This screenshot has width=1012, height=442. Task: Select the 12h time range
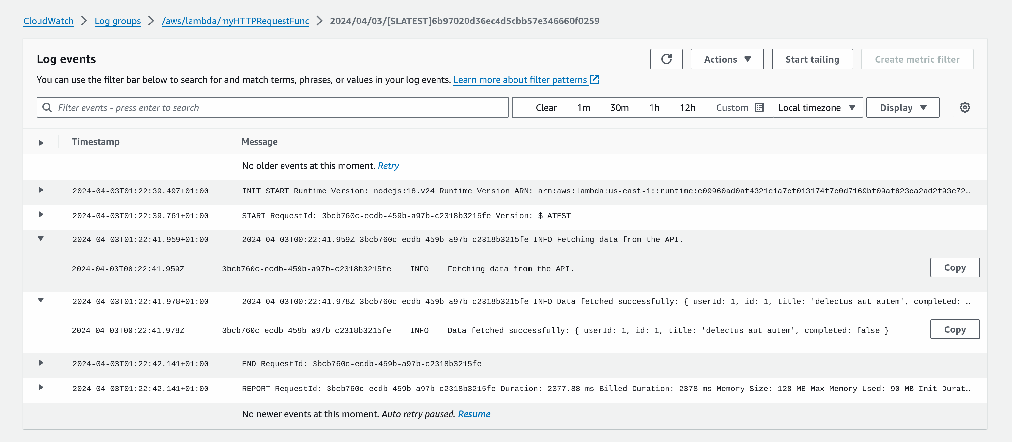click(x=687, y=107)
